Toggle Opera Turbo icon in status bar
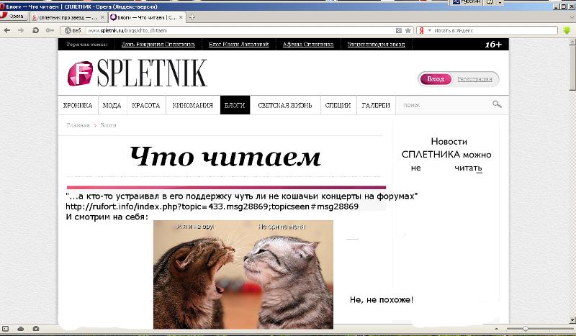Screen dimensions: 576x336 (x=35, y=329)
